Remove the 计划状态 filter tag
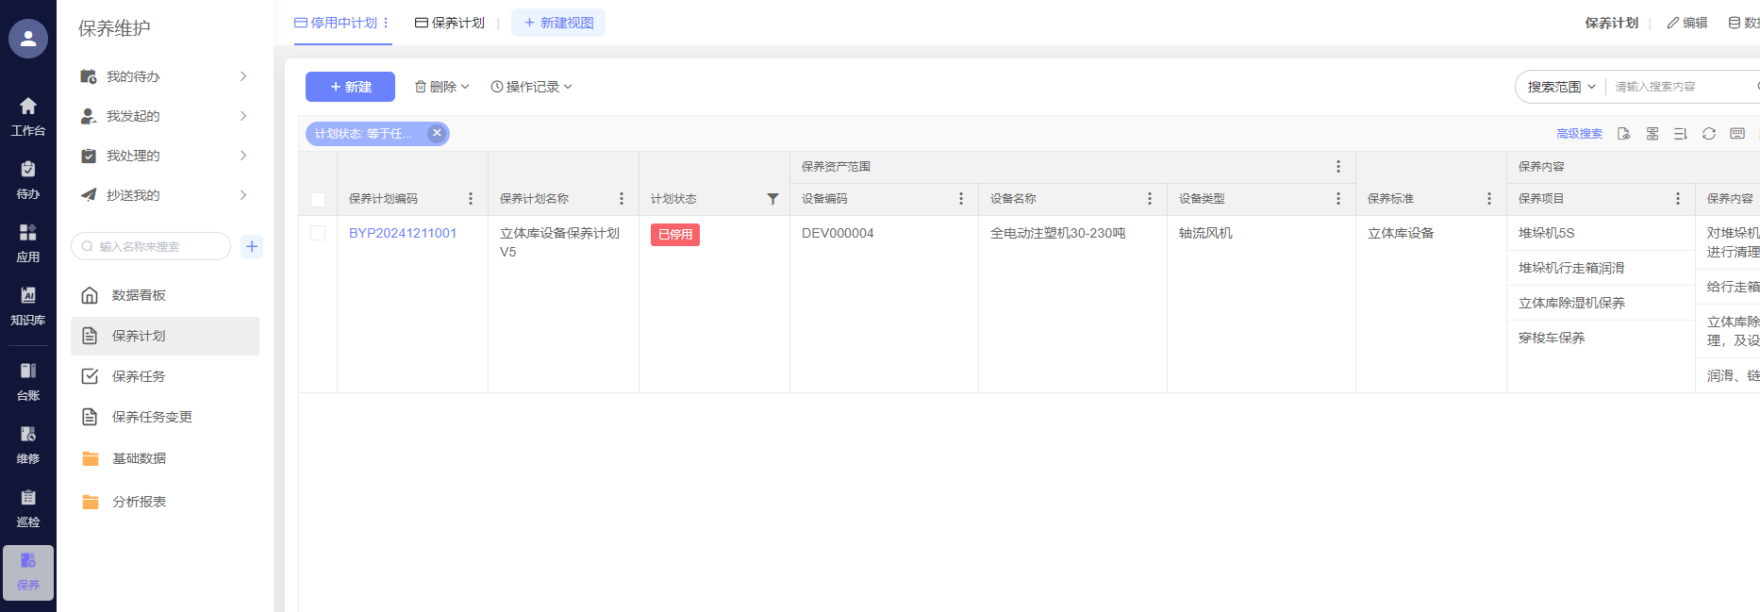The image size is (1760, 612). [x=437, y=133]
